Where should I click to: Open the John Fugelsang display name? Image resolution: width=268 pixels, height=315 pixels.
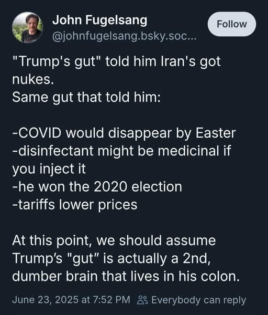[x=99, y=20]
